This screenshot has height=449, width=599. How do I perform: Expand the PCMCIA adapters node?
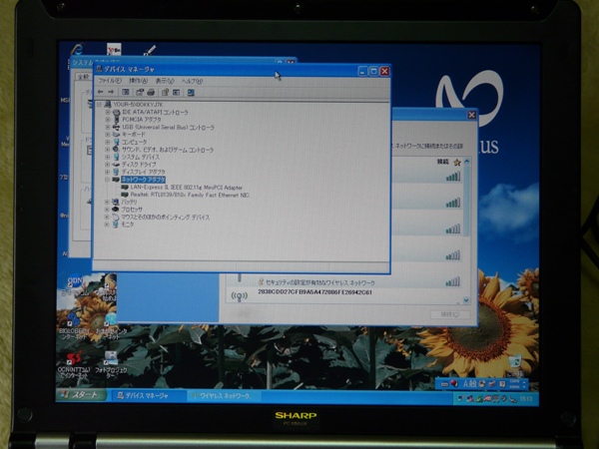pos(107,120)
